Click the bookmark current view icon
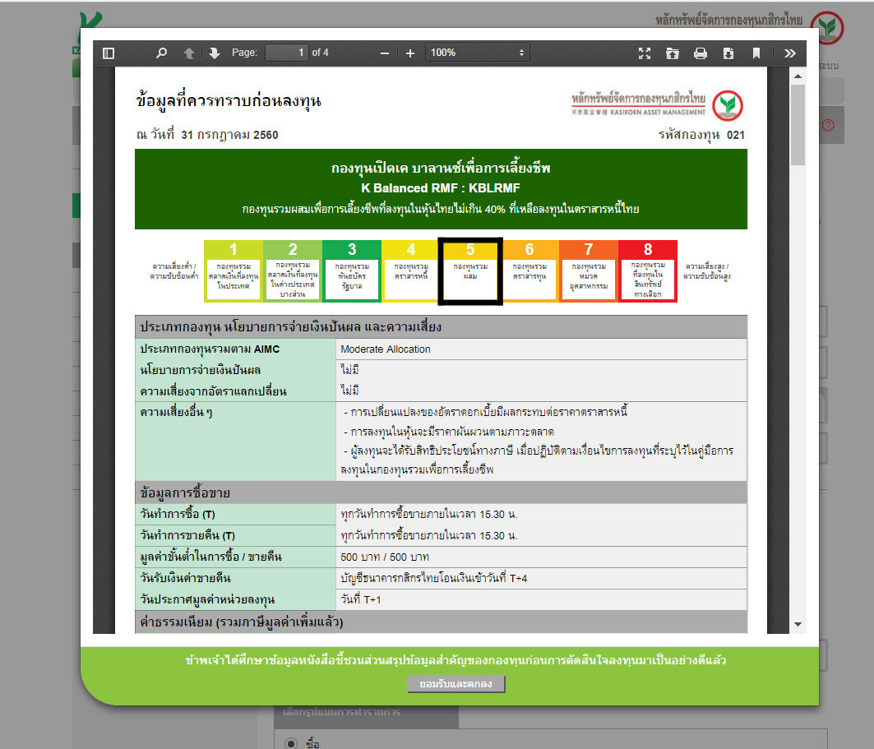 tap(756, 53)
